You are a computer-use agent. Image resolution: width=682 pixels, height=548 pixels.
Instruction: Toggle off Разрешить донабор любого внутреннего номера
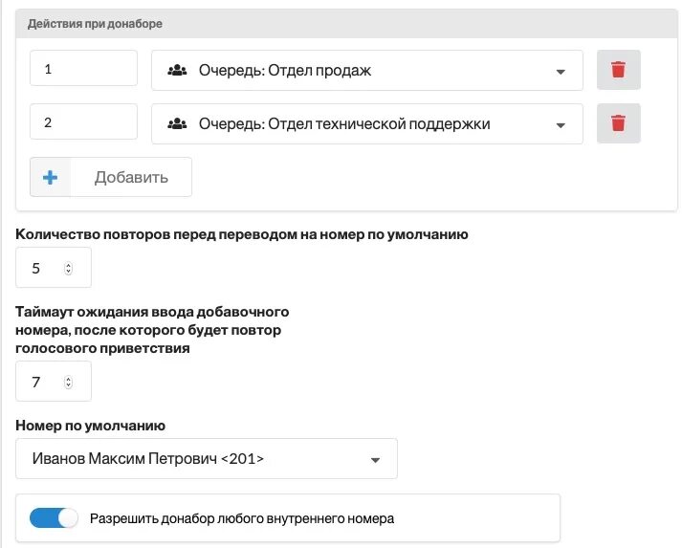point(54,518)
